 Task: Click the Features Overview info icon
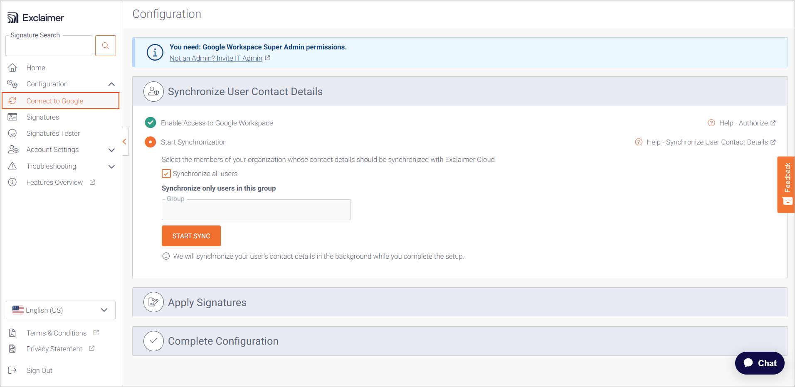coord(12,182)
